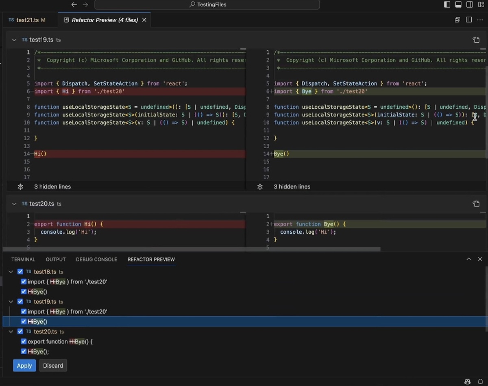Show hidden lines icon in right test19 pane
Viewport: 488px width, 386px height.
click(260, 186)
